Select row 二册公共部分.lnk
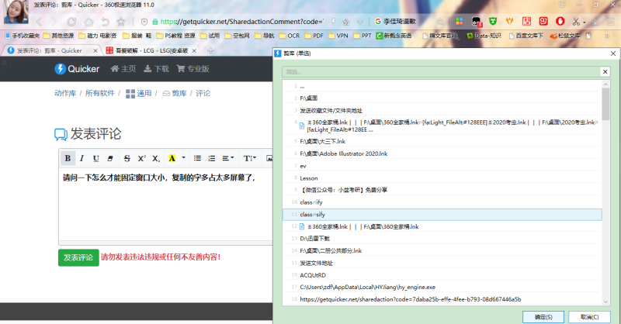 pos(442,251)
